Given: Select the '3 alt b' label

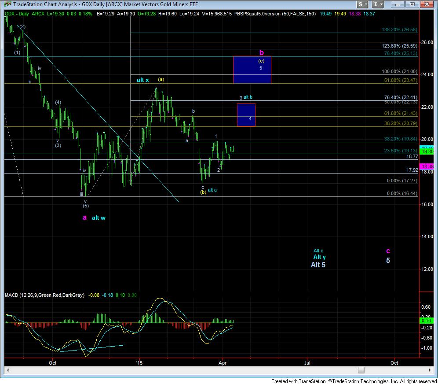Looking at the screenshot, I should [x=246, y=97].
